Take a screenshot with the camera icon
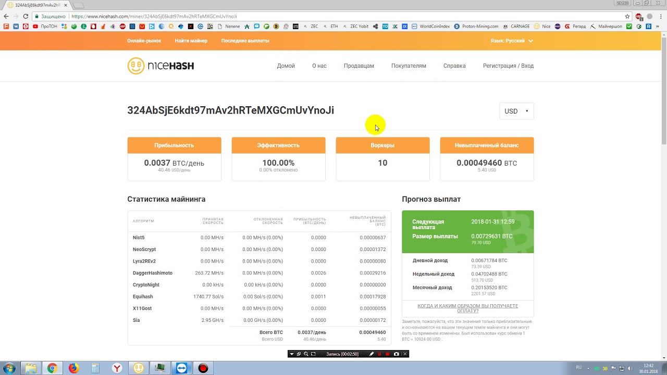667x375 pixels. pyautogui.click(x=397, y=354)
